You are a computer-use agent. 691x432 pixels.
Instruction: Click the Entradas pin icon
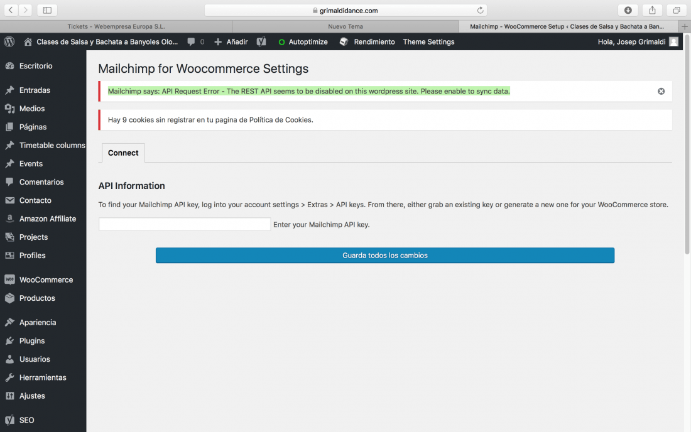(9, 90)
